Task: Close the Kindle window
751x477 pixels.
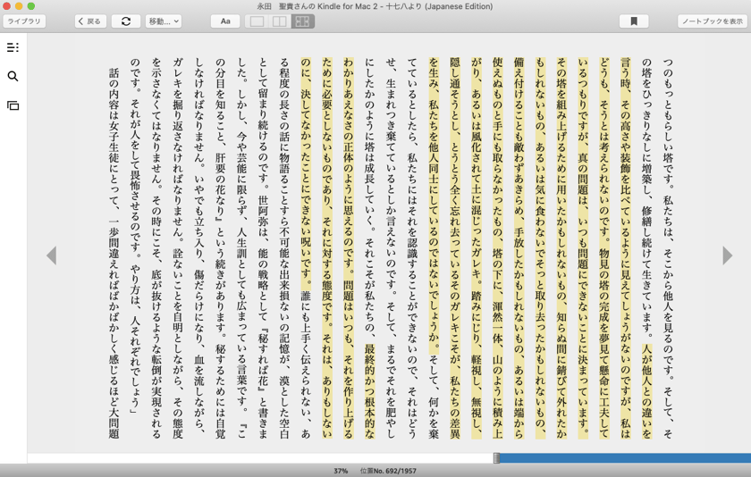Action: (6, 6)
